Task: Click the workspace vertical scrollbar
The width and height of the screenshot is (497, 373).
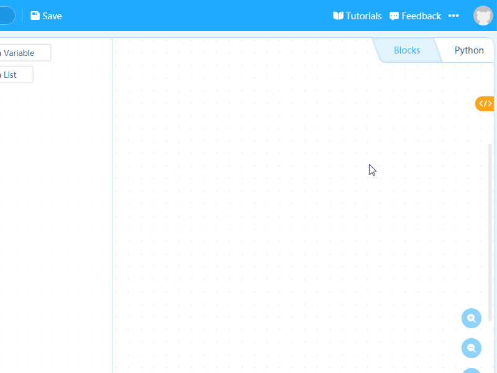Action: point(490,233)
